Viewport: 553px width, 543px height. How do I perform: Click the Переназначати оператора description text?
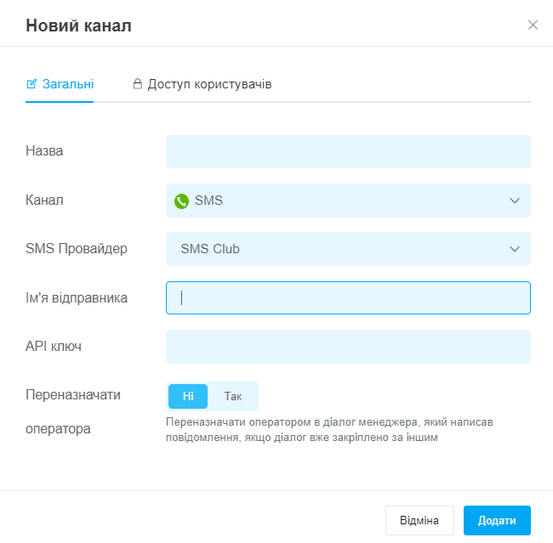pos(329,429)
